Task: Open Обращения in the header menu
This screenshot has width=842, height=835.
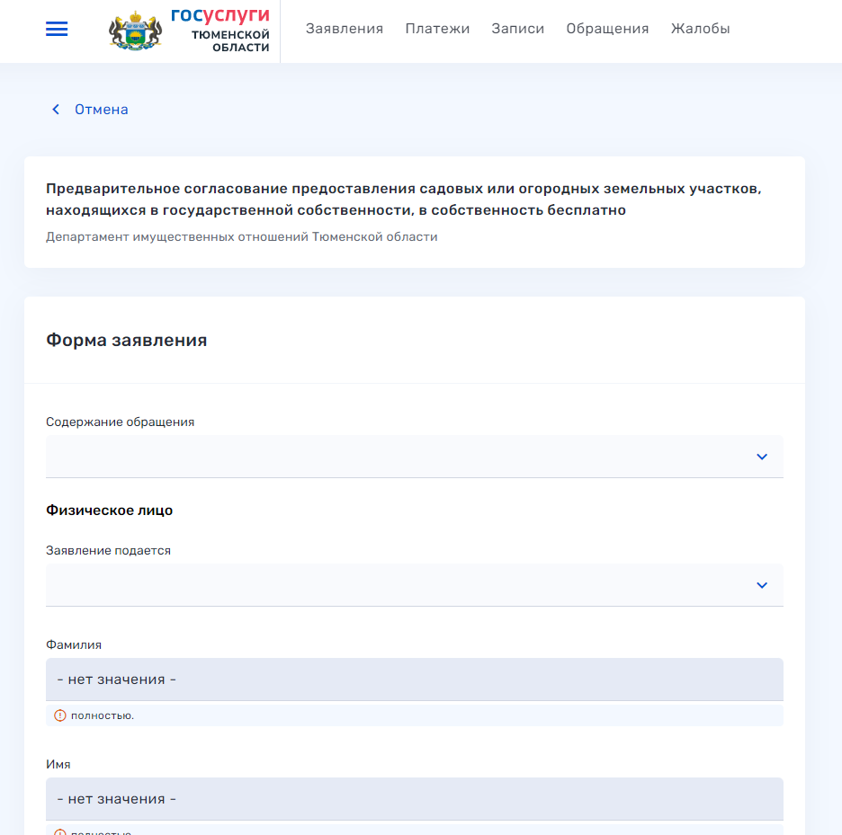Action: tap(607, 29)
